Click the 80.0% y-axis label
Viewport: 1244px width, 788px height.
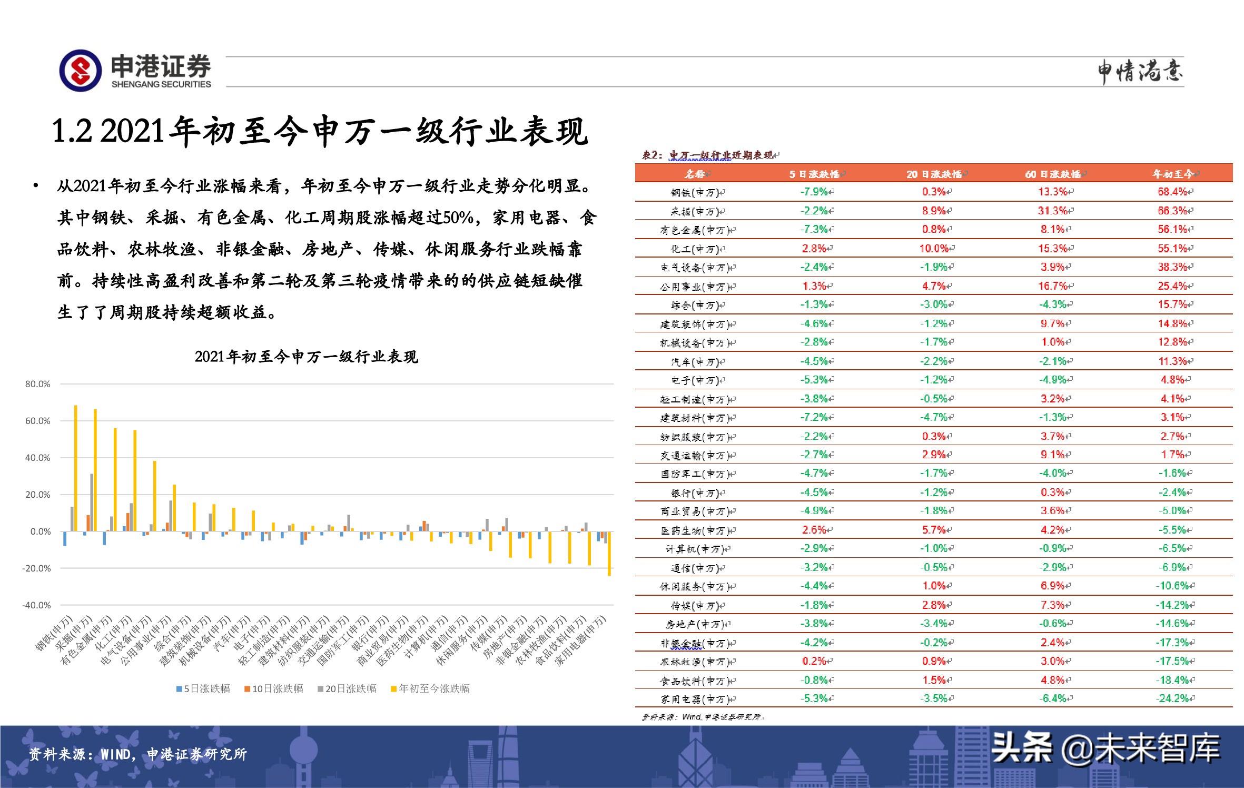[38, 384]
